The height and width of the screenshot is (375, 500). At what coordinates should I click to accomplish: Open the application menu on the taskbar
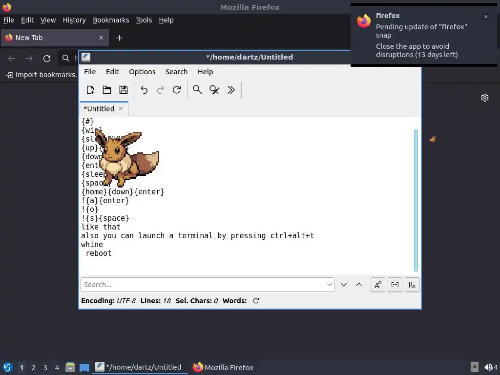[x=8, y=367]
